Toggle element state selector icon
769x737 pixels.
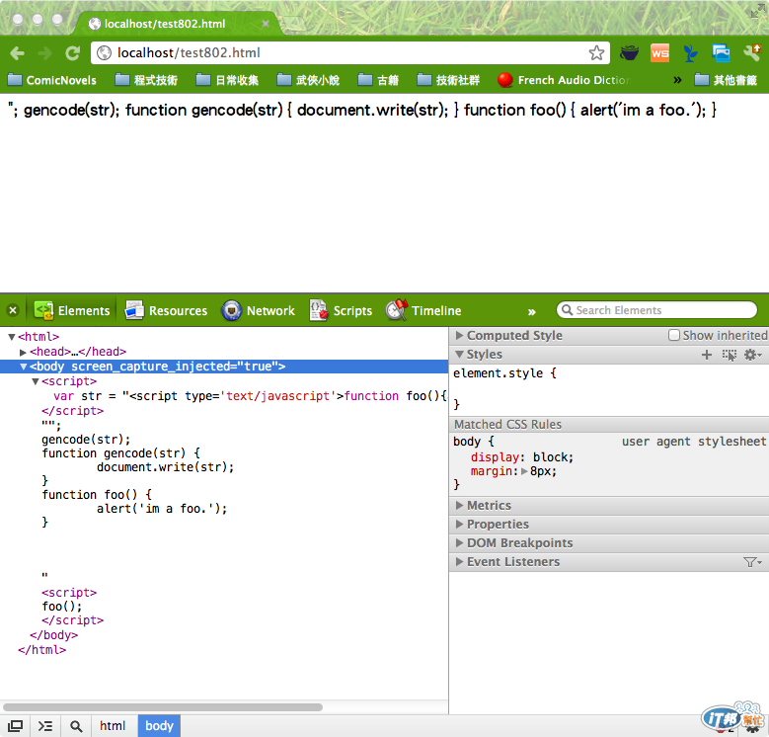pyautogui.click(x=730, y=355)
